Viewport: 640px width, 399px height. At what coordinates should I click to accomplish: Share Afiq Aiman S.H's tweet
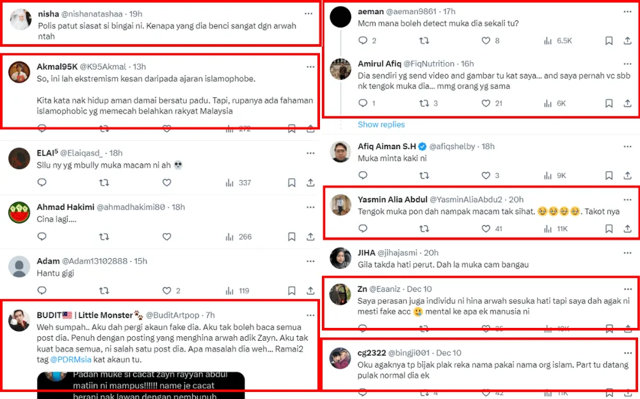coord(627,175)
